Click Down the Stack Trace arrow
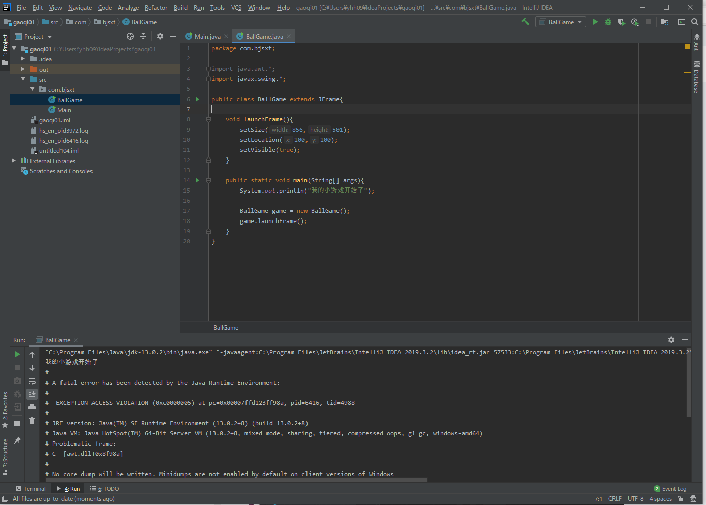 tap(32, 367)
